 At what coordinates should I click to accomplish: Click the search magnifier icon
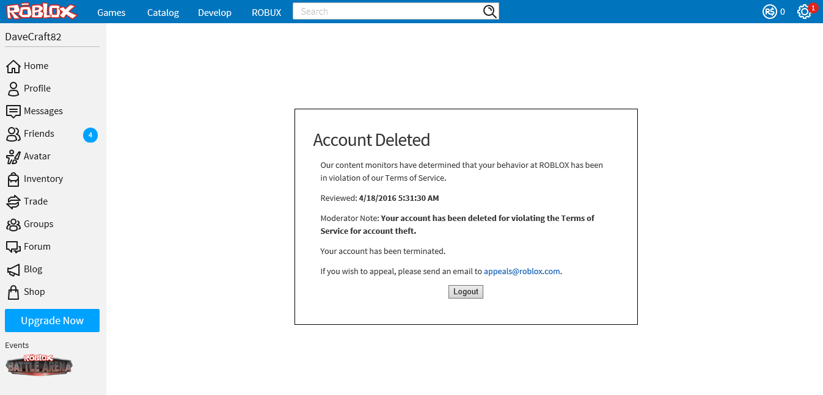click(x=489, y=11)
